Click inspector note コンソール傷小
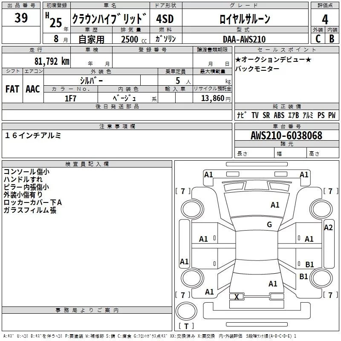341x341 pixels. (x=26, y=172)
